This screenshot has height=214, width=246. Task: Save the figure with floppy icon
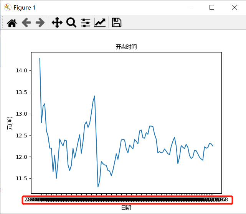(116, 23)
